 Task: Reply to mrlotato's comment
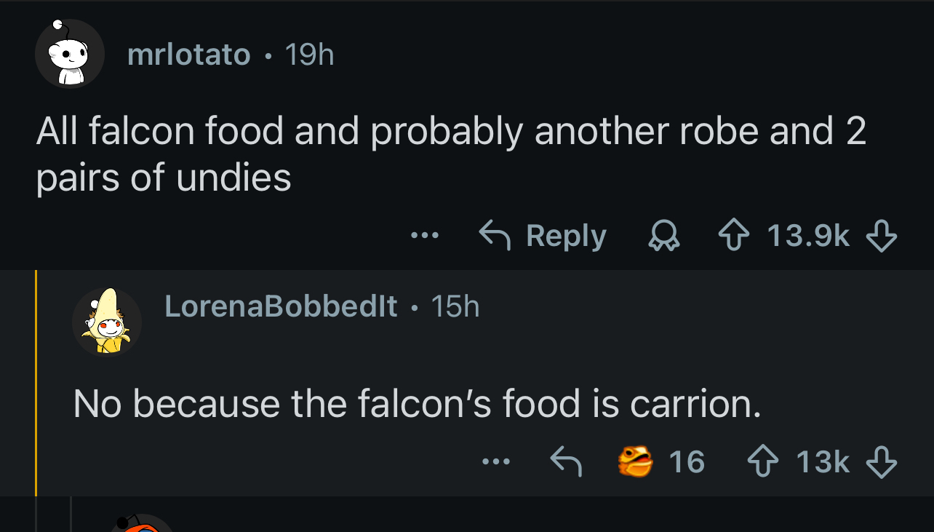pyautogui.click(x=543, y=236)
